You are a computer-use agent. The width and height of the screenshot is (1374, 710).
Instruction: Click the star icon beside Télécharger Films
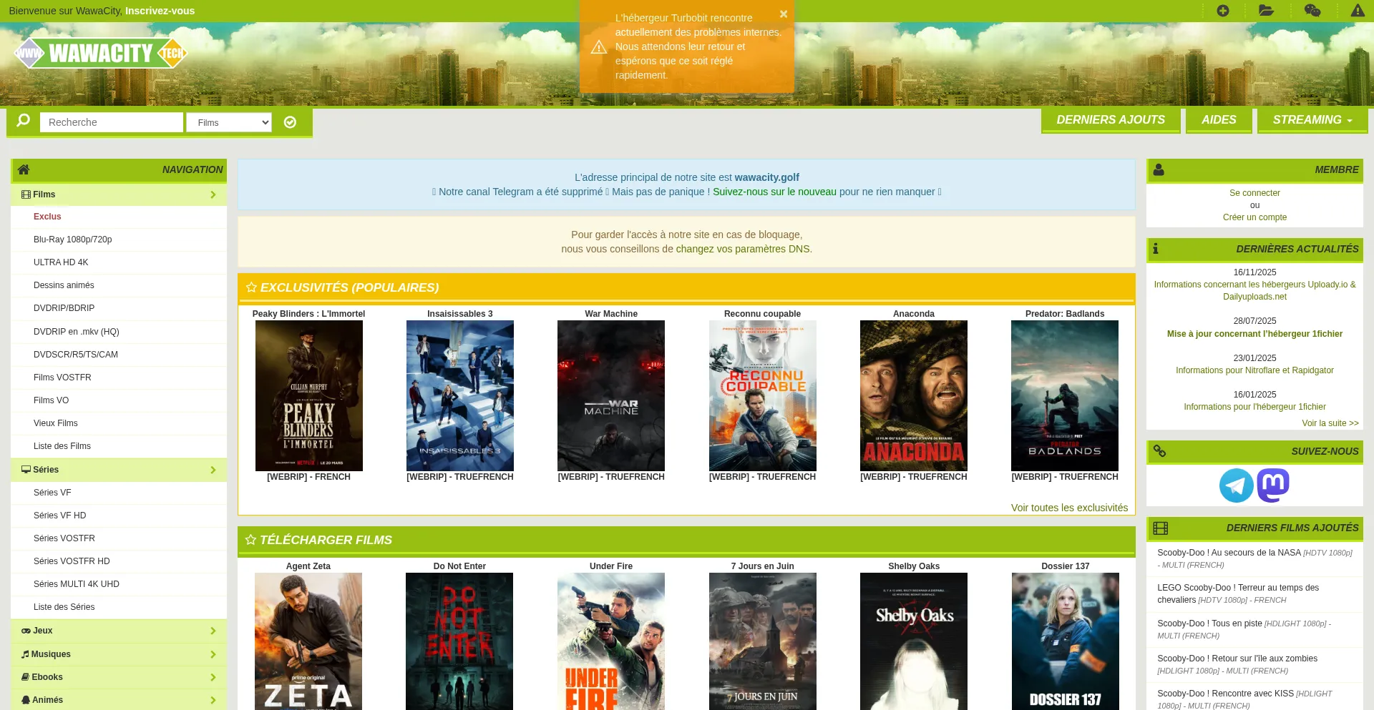pyautogui.click(x=250, y=540)
